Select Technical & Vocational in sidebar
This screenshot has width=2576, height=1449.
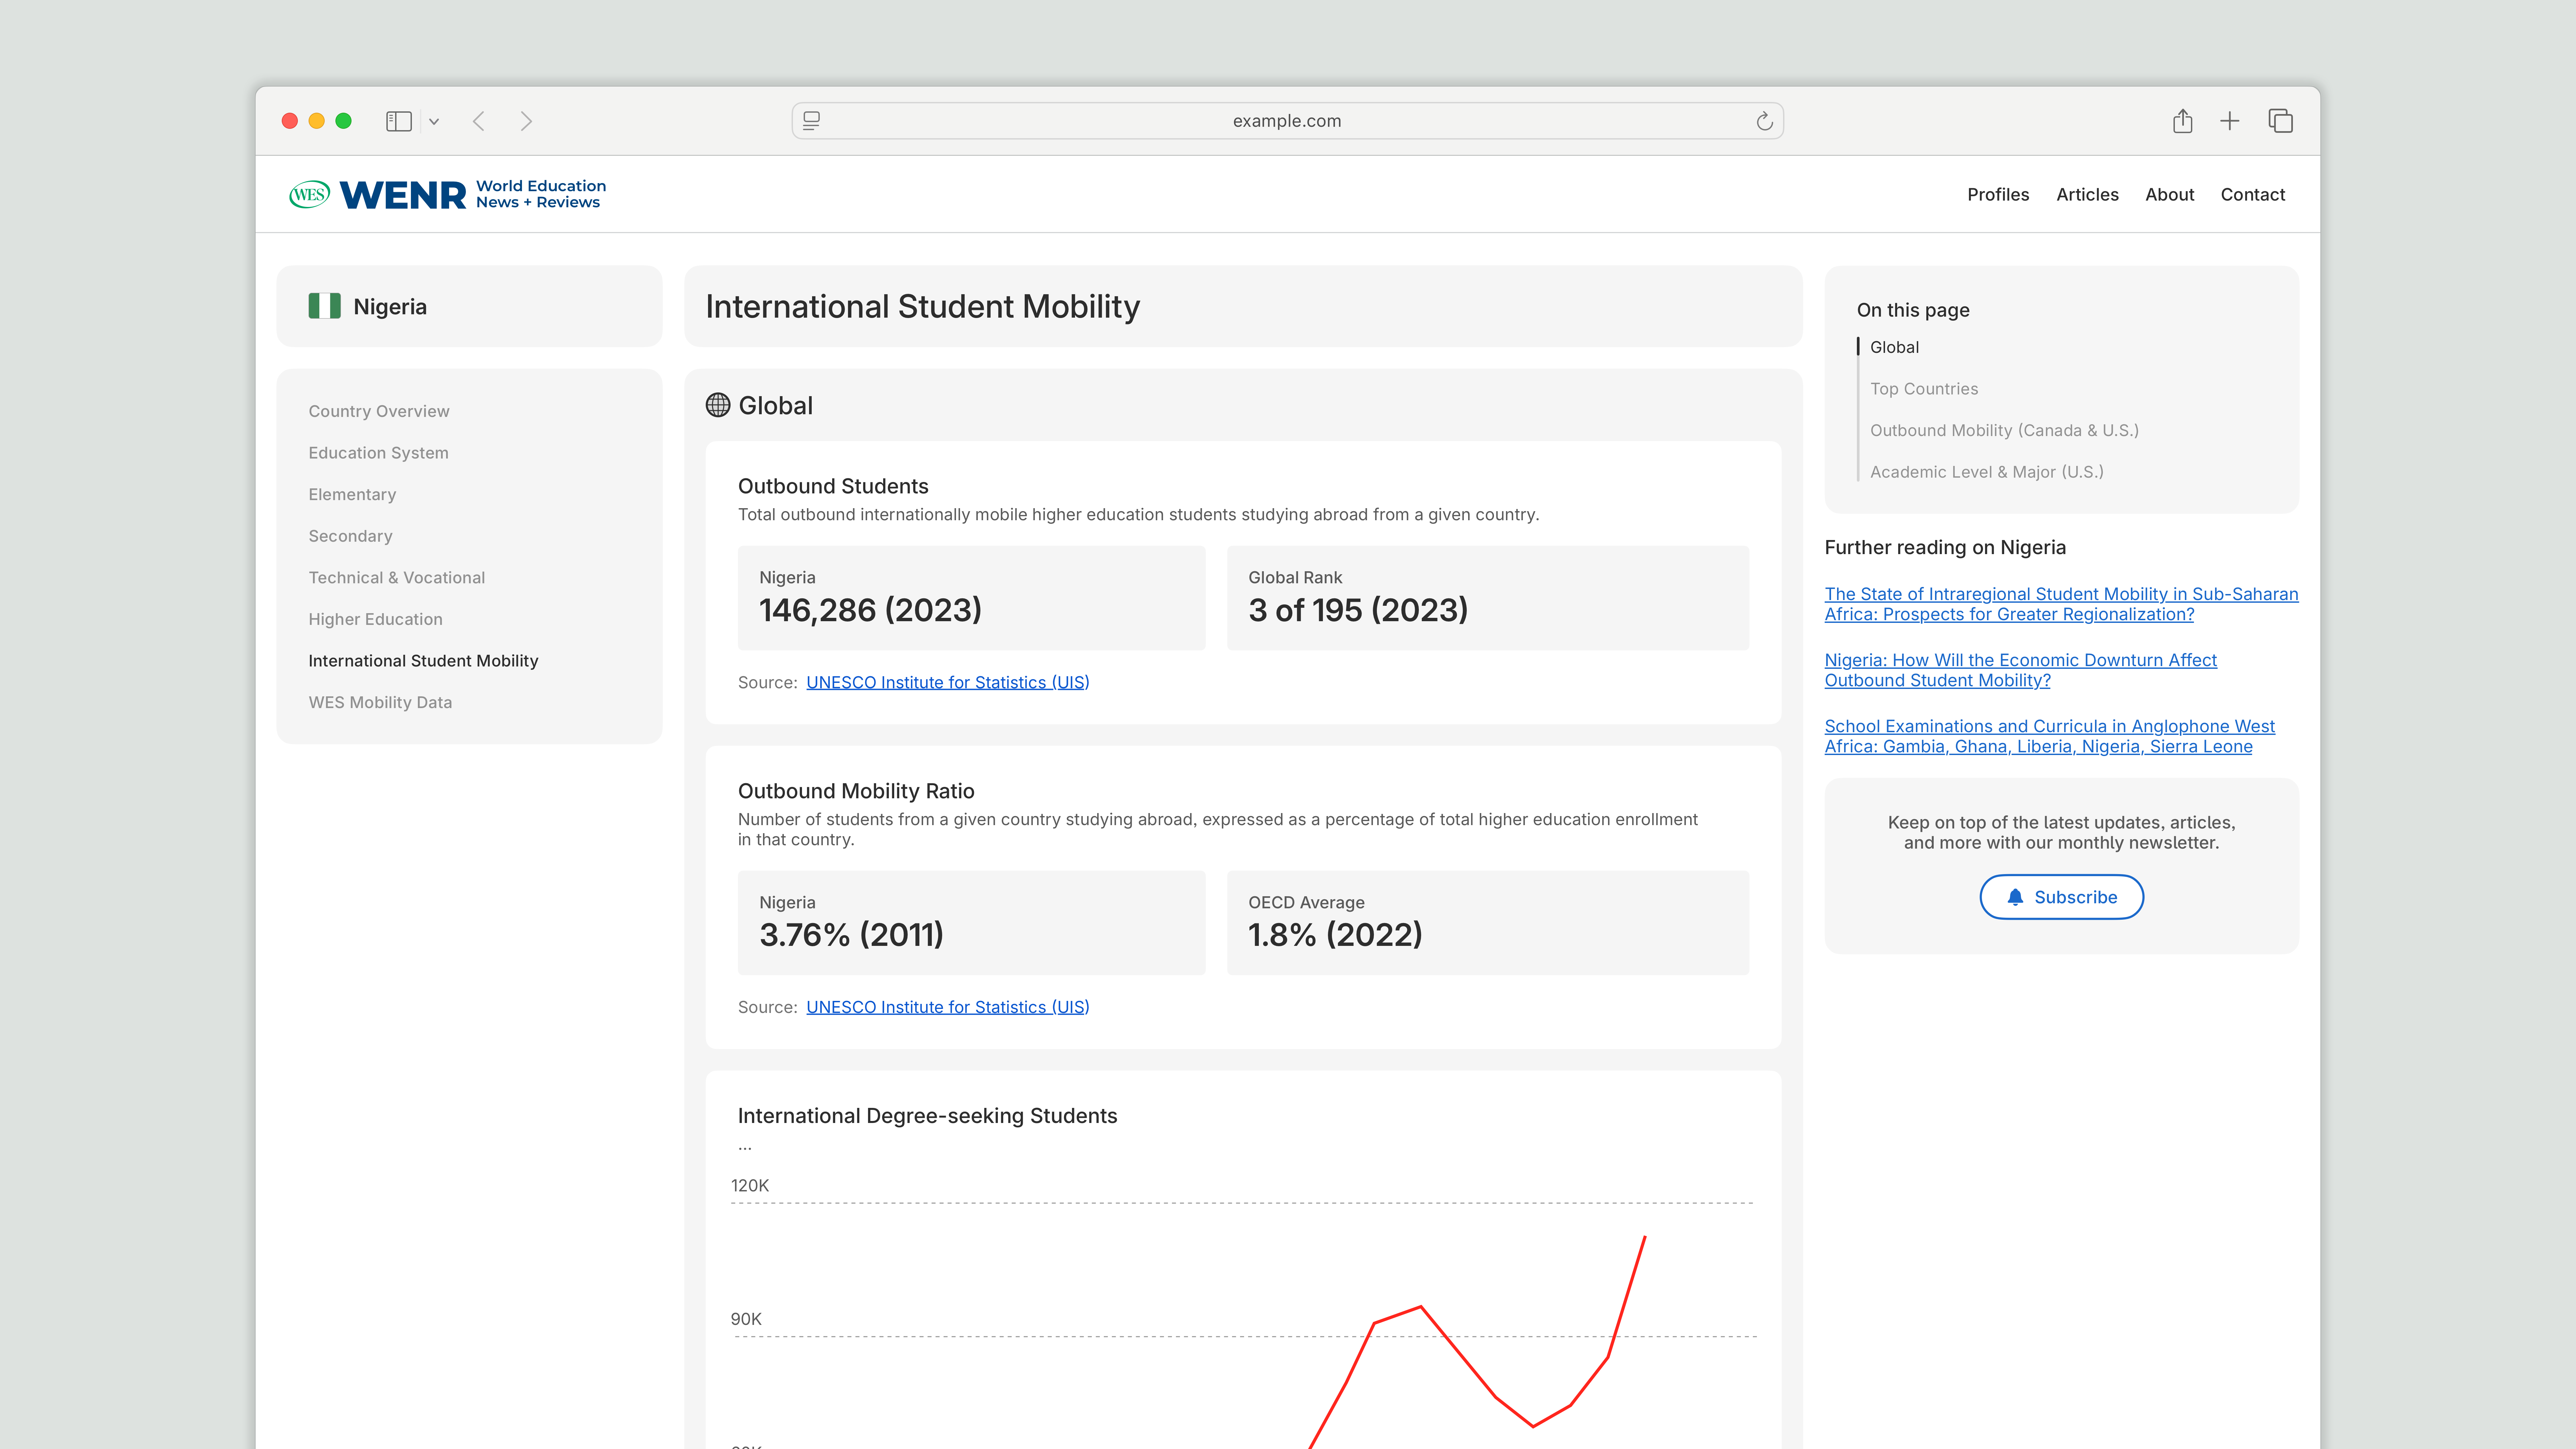397,578
